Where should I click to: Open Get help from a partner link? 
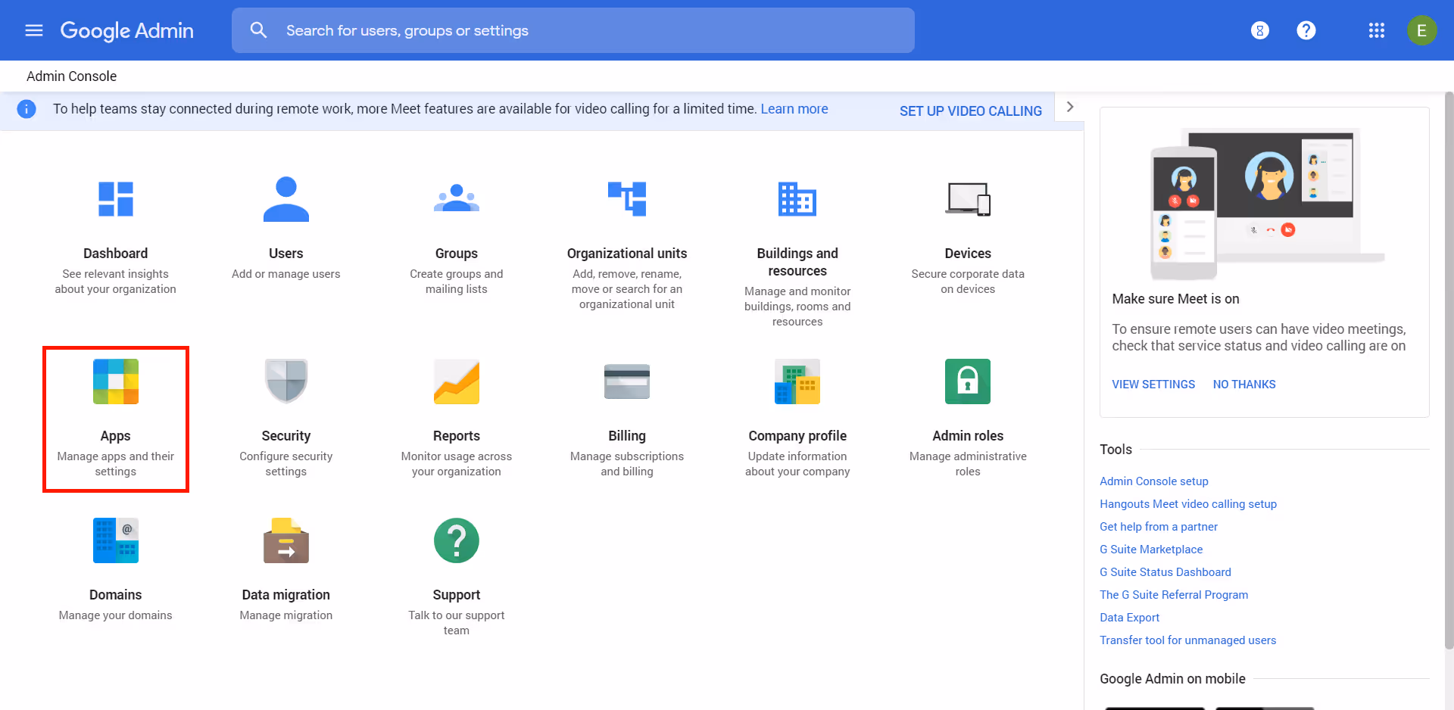pyautogui.click(x=1159, y=527)
